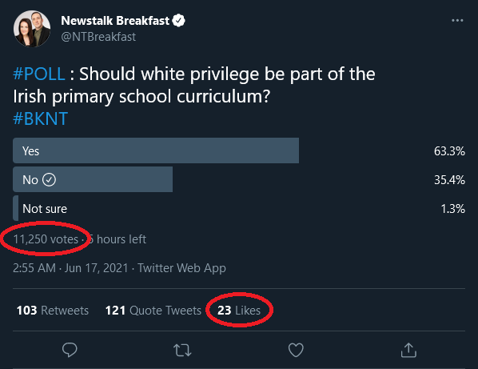
Task: Click the 2:55 AM Jun 17, 2021 timestamp
Action: click(x=70, y=268)
